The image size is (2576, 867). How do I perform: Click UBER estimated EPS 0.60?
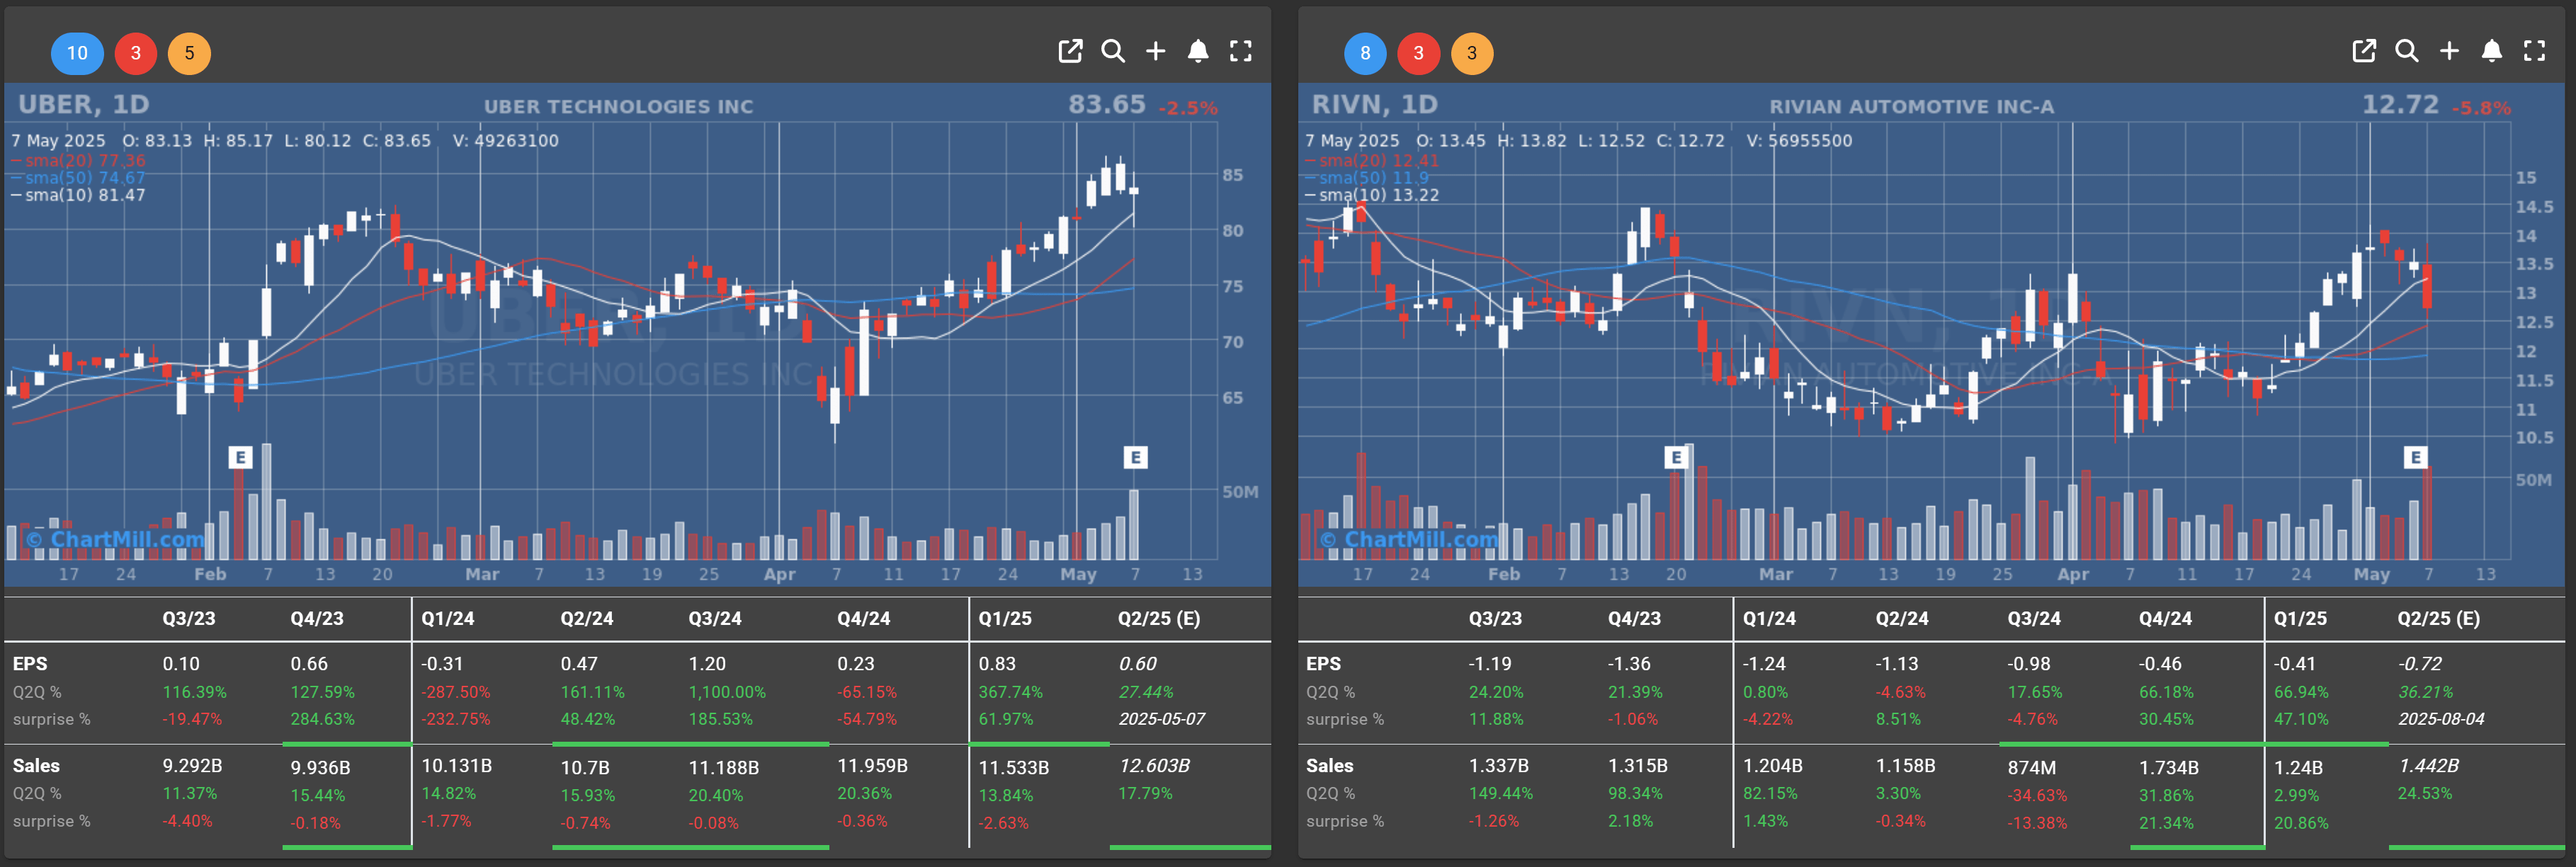coord(1138,665)
